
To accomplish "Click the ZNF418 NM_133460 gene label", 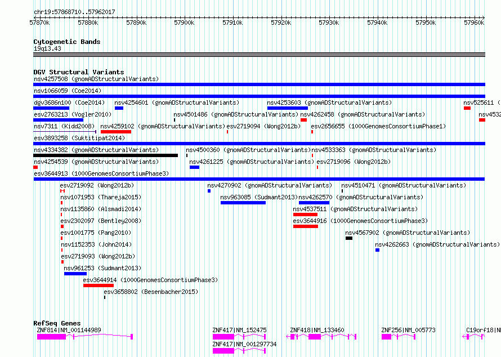I will point(317,330).
